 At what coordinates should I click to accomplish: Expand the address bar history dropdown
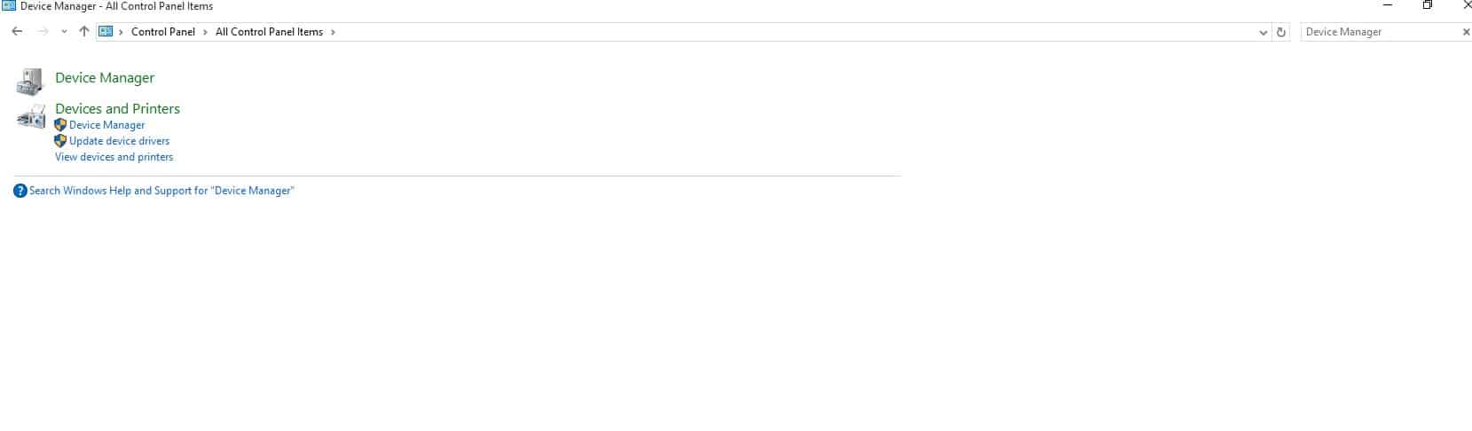coord(1263,33)
